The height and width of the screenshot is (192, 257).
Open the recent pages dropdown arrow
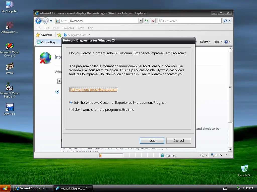click(51, 21)
